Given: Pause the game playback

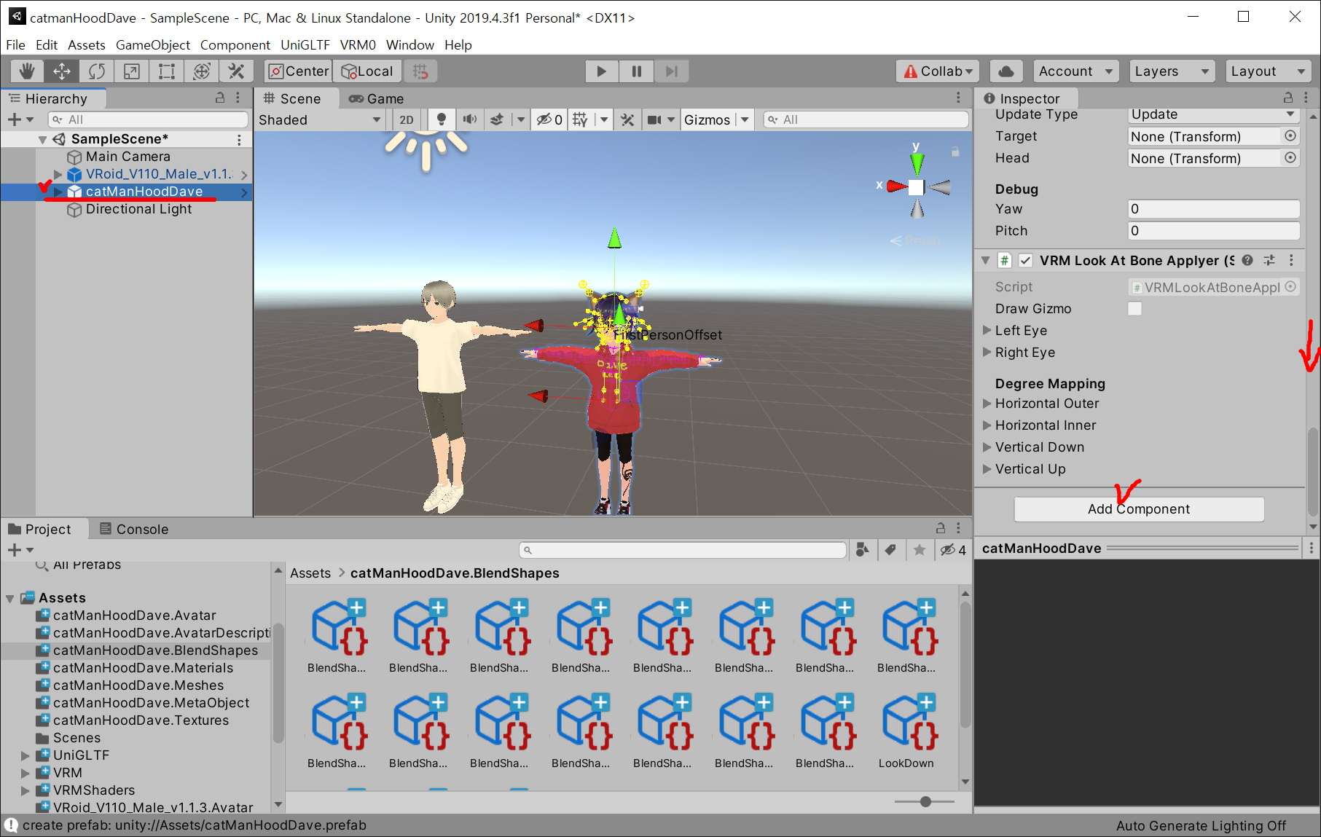Looking at the screenshot, I should pos(636,71).
